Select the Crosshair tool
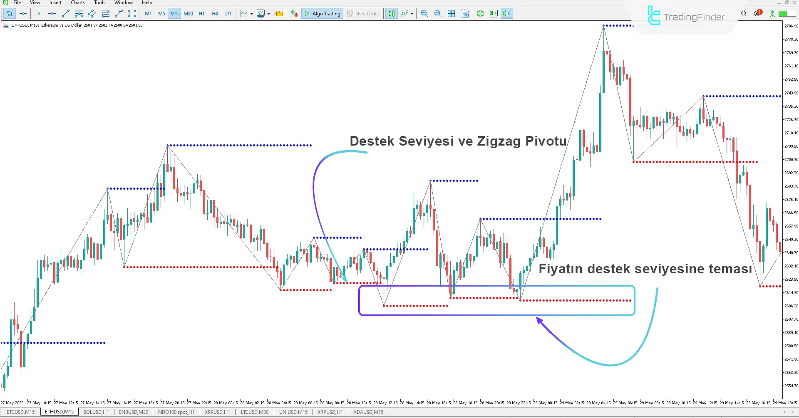The height and width of the screenshot is (418, 799). click(x=23, y=13)
